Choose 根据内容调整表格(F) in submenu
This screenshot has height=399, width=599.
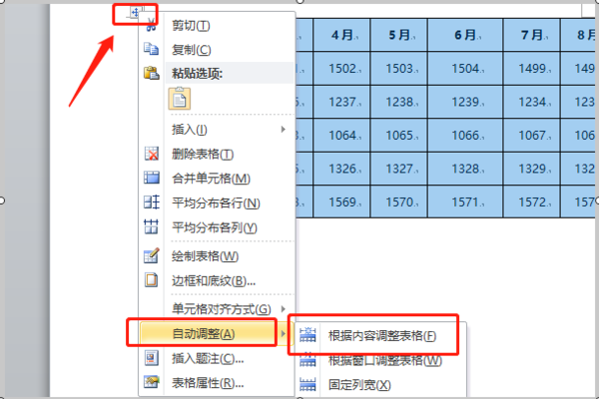381,335
